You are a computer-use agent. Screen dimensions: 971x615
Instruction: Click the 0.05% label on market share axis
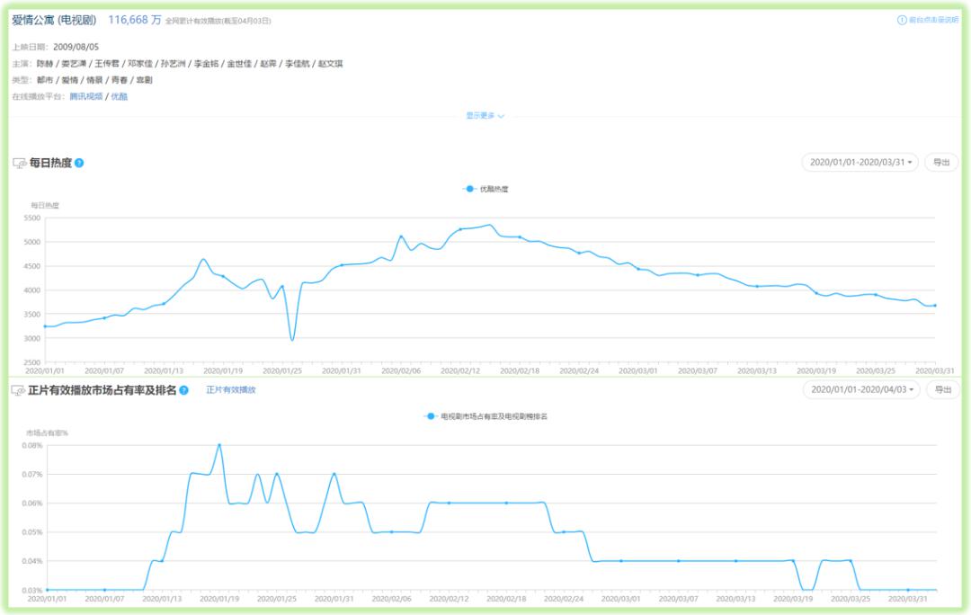[x=32, y=532]
